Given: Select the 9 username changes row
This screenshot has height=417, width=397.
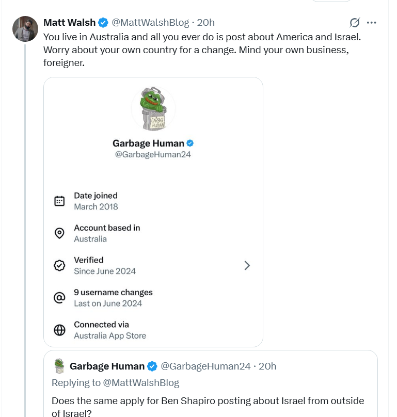Looking at the screenshot, I should [153, 298].
